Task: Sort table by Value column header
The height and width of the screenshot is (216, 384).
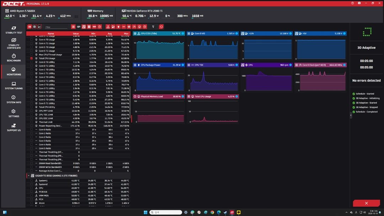Action: coord(76,33)
